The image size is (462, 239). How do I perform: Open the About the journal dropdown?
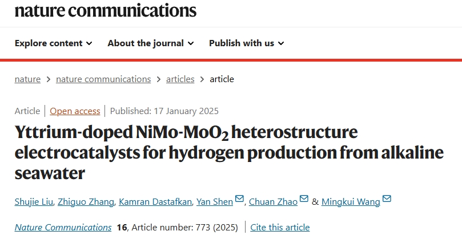151,43
